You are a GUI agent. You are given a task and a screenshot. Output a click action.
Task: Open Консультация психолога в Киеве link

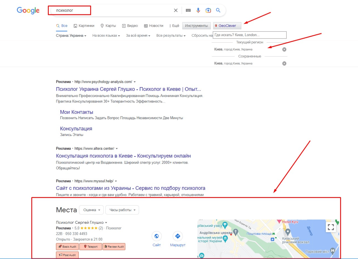[123, 156]
